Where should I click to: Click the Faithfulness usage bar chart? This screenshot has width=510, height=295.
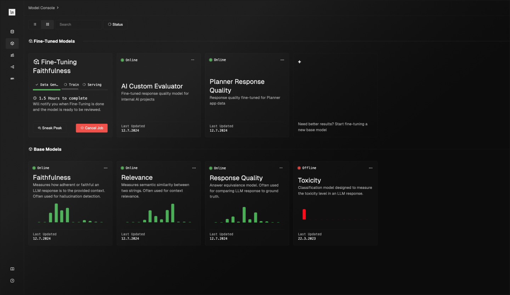(x=70, y=213)
